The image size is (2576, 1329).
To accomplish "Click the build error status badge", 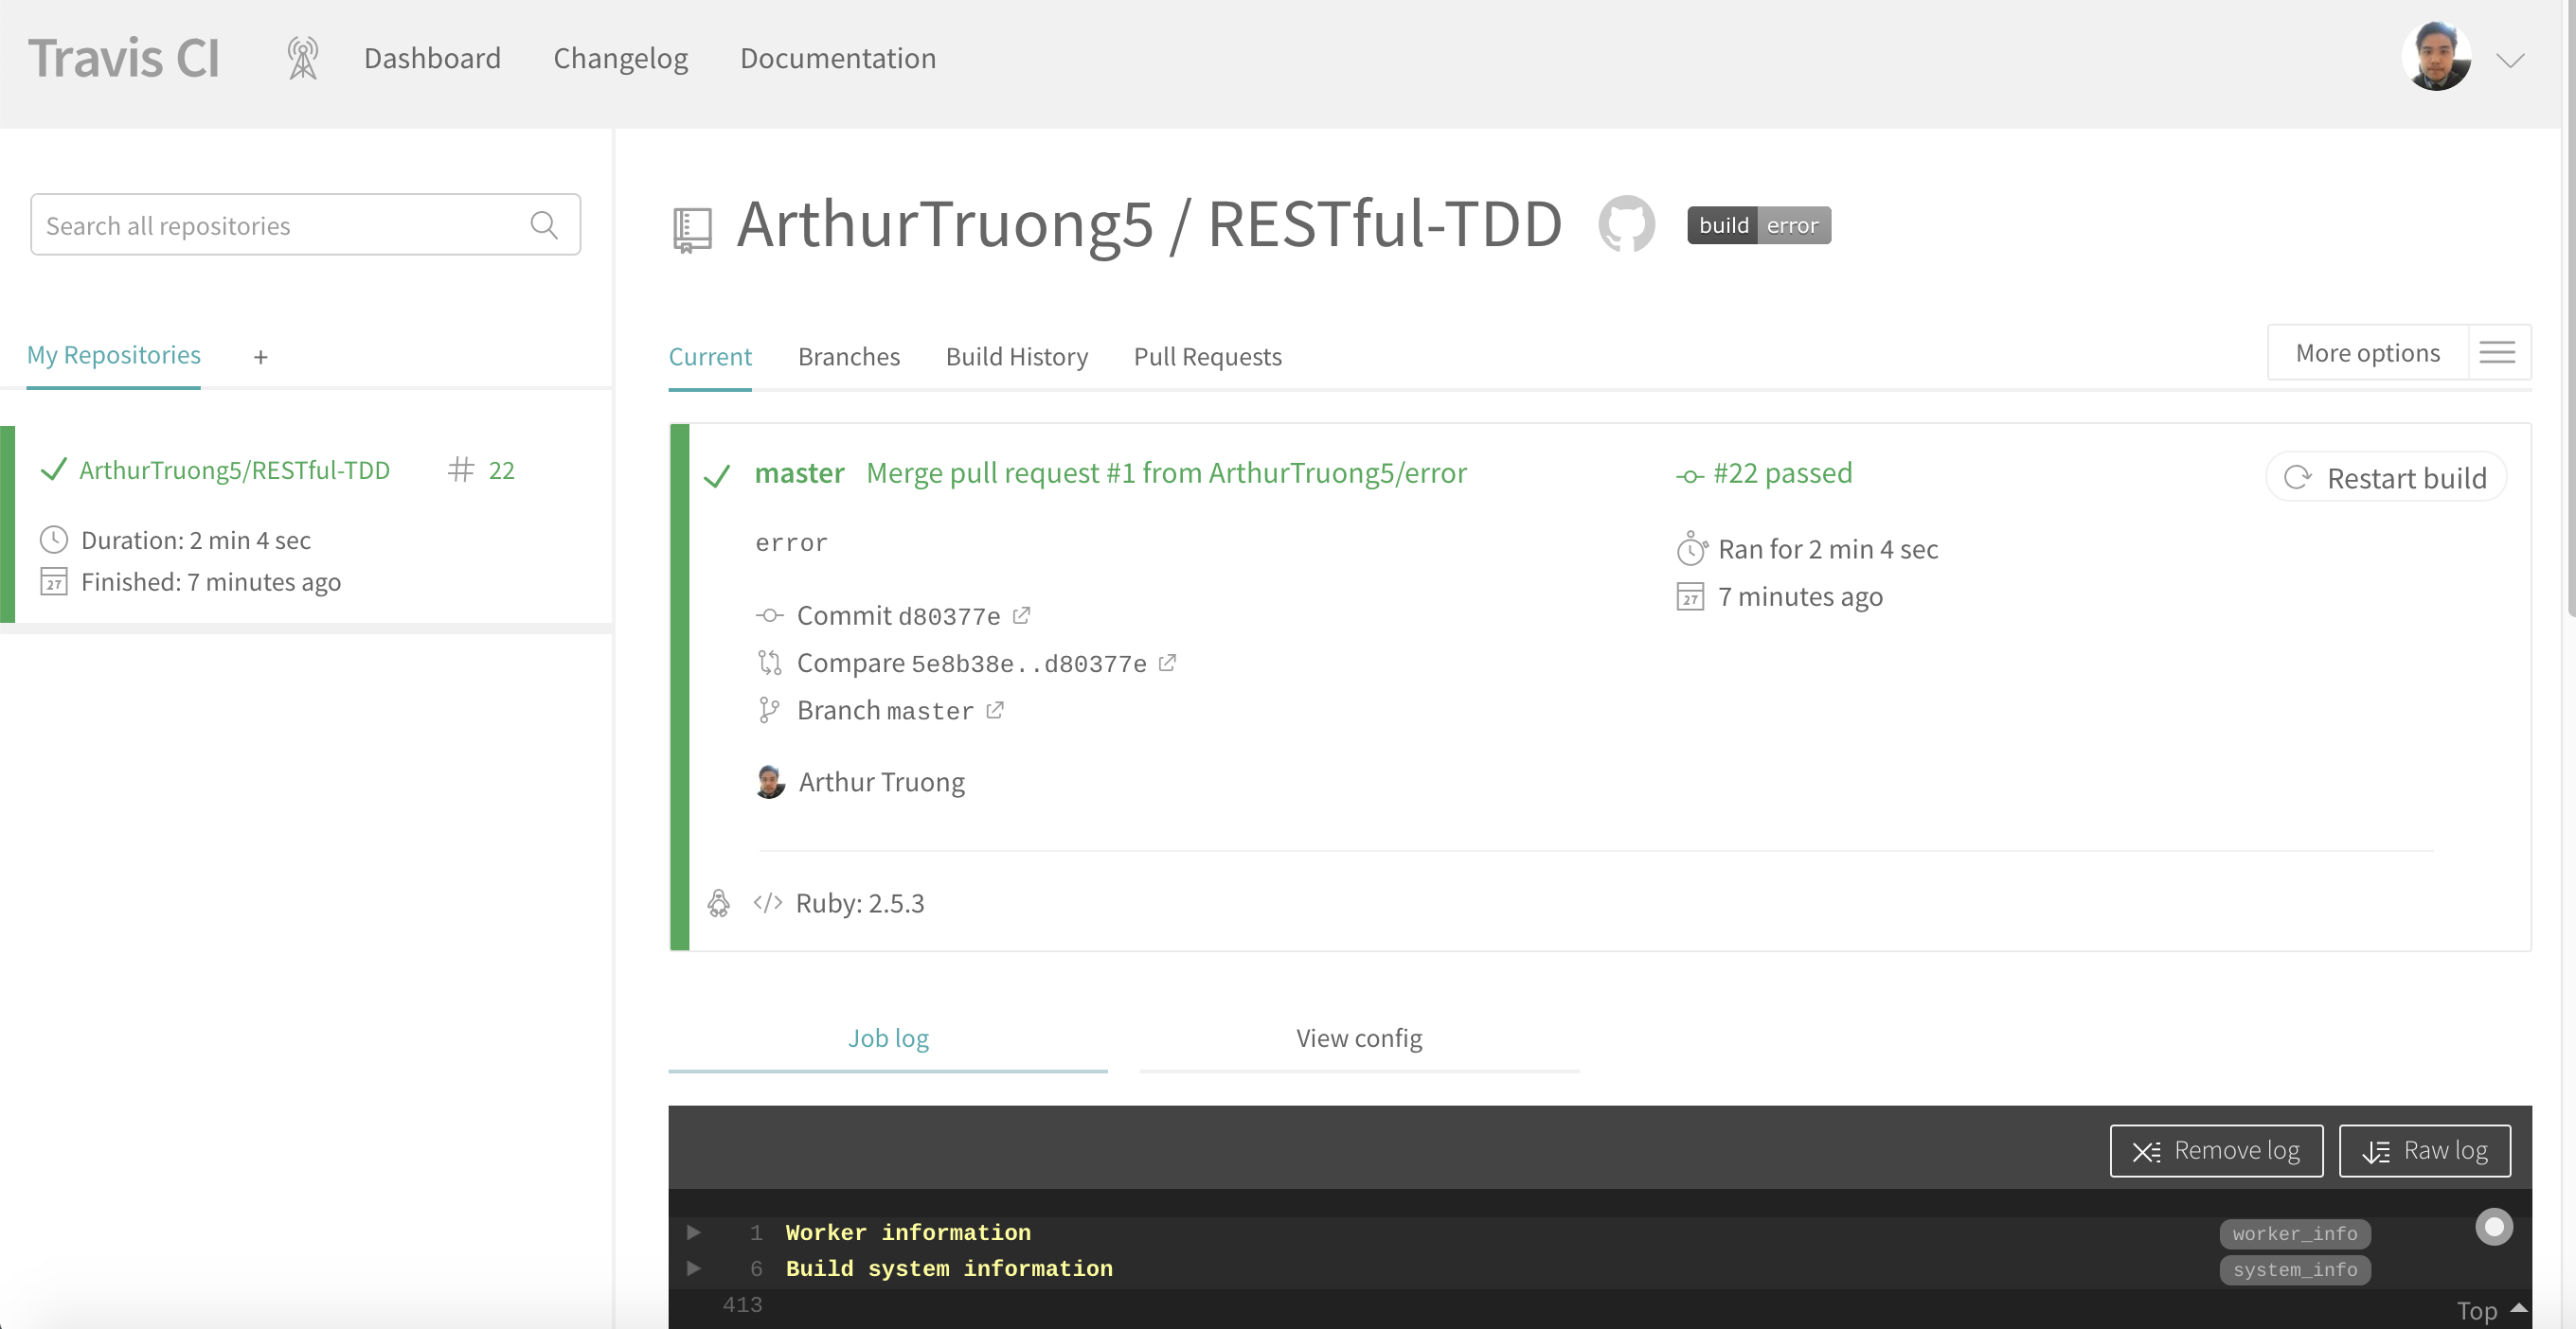I will point(1758,225).
